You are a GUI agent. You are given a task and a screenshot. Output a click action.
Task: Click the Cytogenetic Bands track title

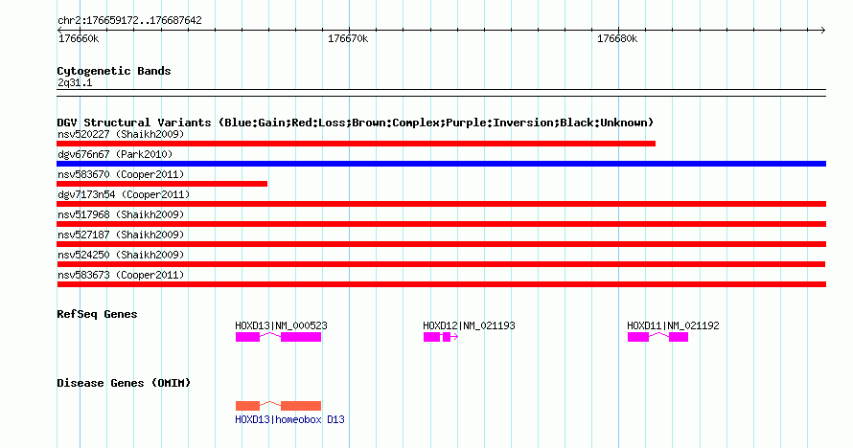[x=114, y=71]
